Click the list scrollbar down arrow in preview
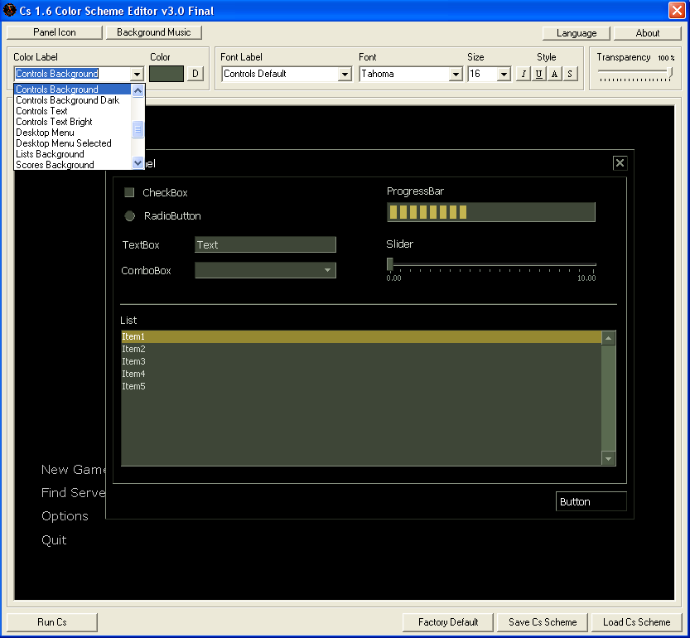This screenshot has width=690, height=638. pyautogui.click(x=609, y=458)
